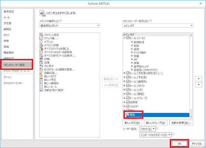
Task: Click the ribbon customize header icon
Action: pos(42,13)
